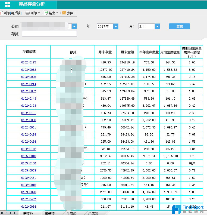Open inventory code link 0103-0028
207x215 pixels.
[x=29, y=192]
